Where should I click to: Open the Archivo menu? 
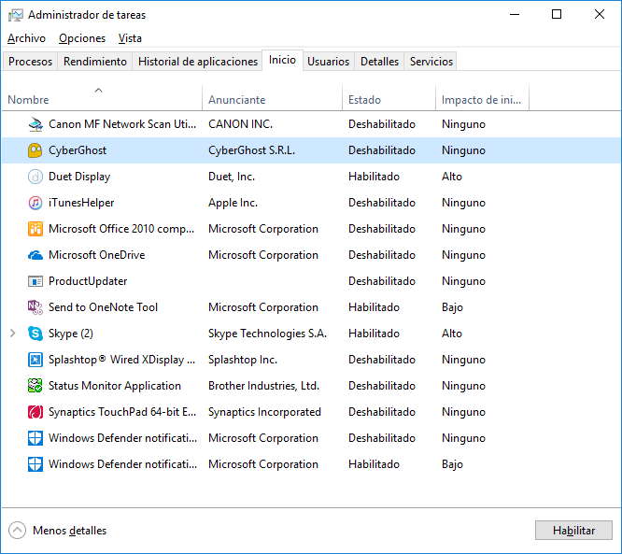coord(26,38)
